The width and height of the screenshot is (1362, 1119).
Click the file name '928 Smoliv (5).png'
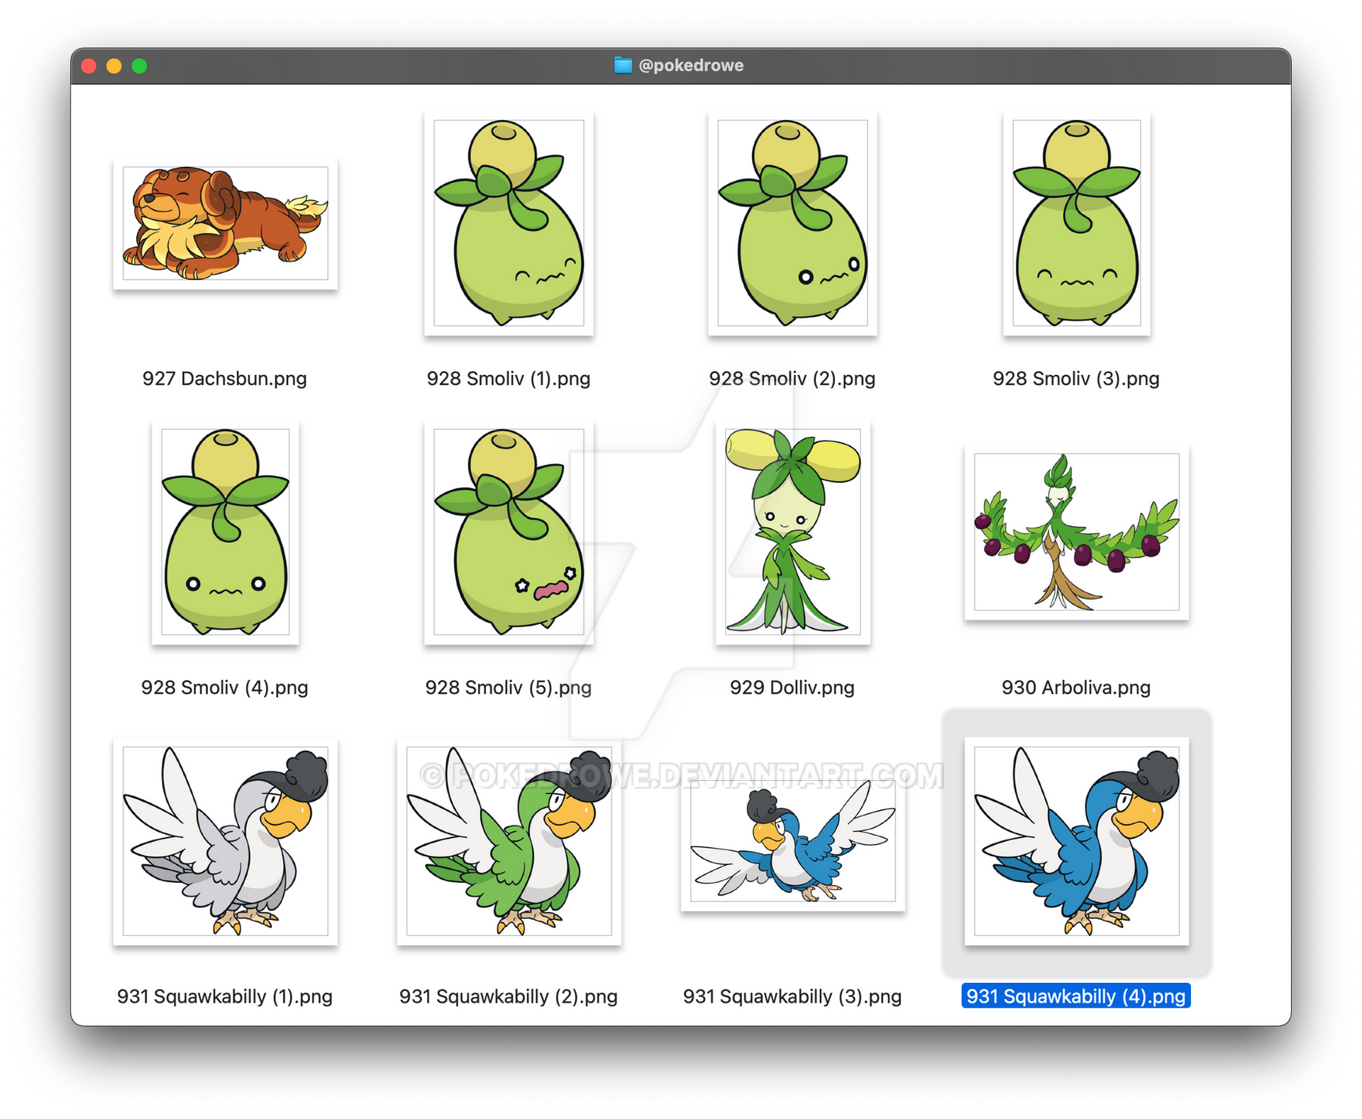(x=509, y=687)
